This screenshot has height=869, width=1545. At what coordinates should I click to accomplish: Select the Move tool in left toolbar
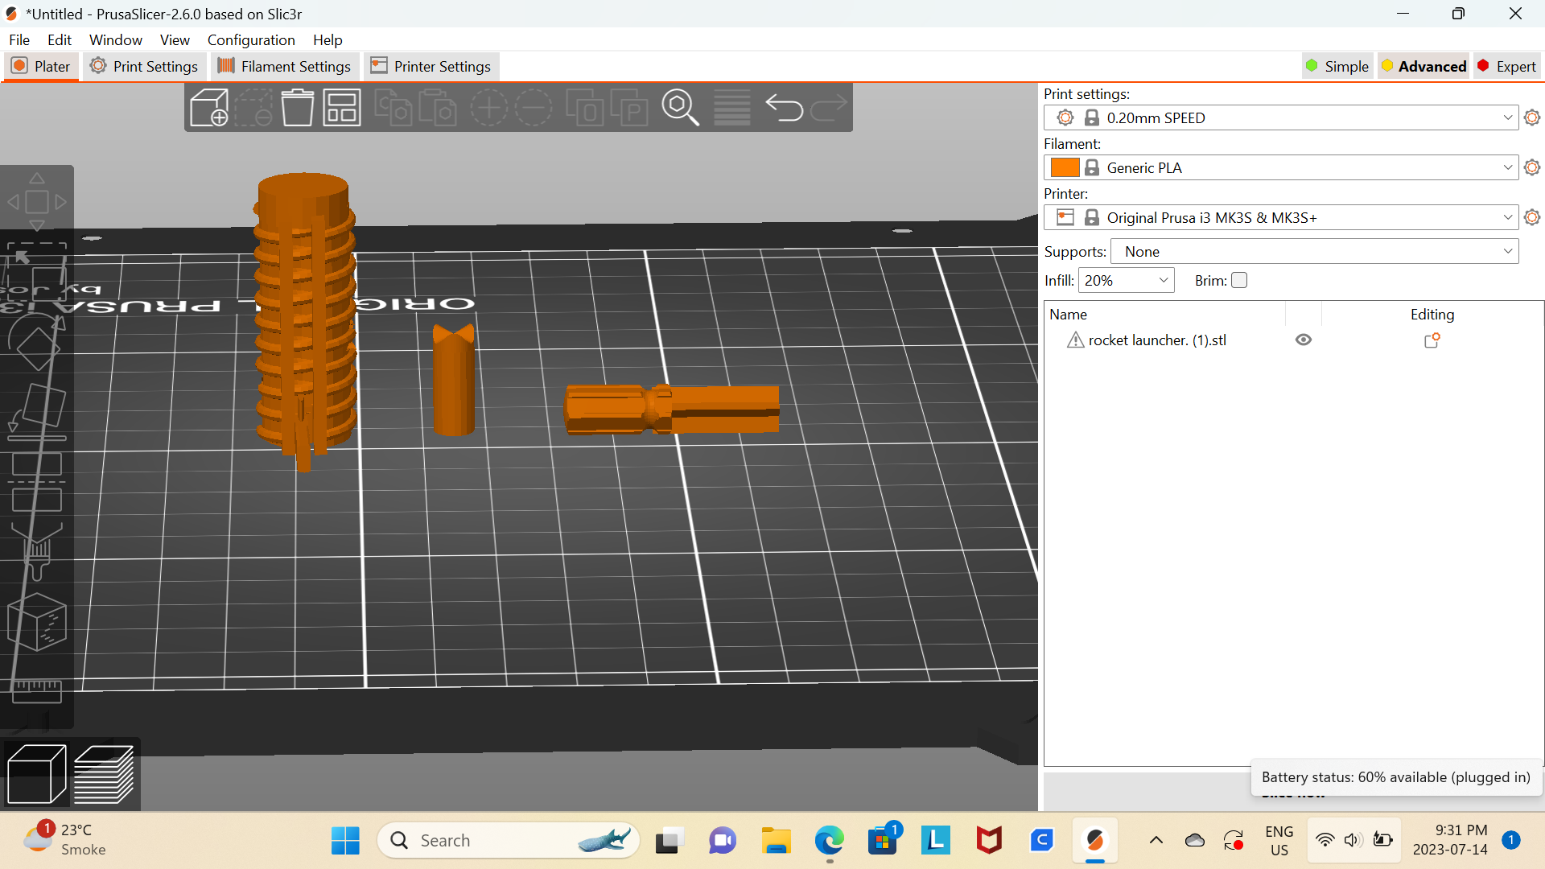pos(37,202)
